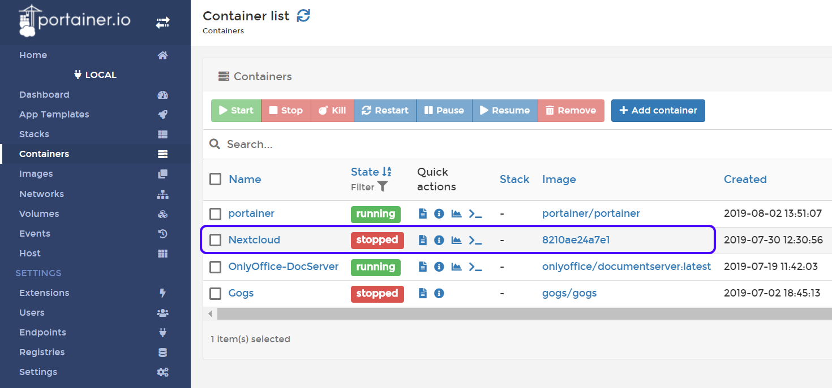Toggle sidebar with the arrows icon
Image resolution: width=832 pixels, height=388 pixels.
point(162,23)
